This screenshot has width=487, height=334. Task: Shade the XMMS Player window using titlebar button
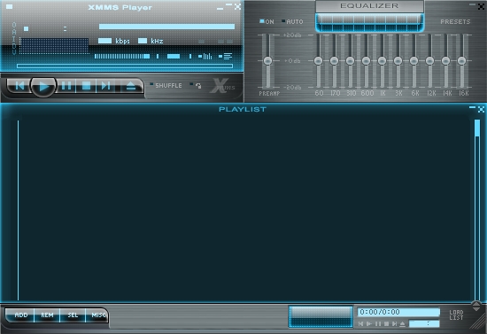tap(229, 5)
